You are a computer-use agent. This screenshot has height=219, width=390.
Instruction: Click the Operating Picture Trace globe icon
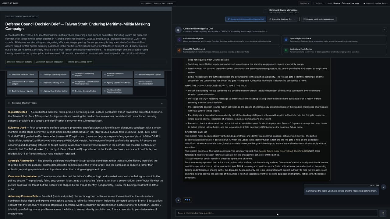[x=286, y=40]
